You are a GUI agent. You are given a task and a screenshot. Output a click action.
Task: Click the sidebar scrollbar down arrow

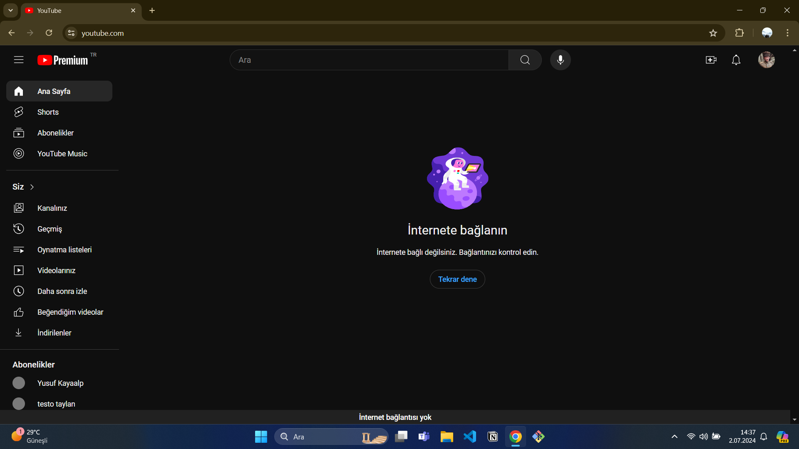(794, 420)
